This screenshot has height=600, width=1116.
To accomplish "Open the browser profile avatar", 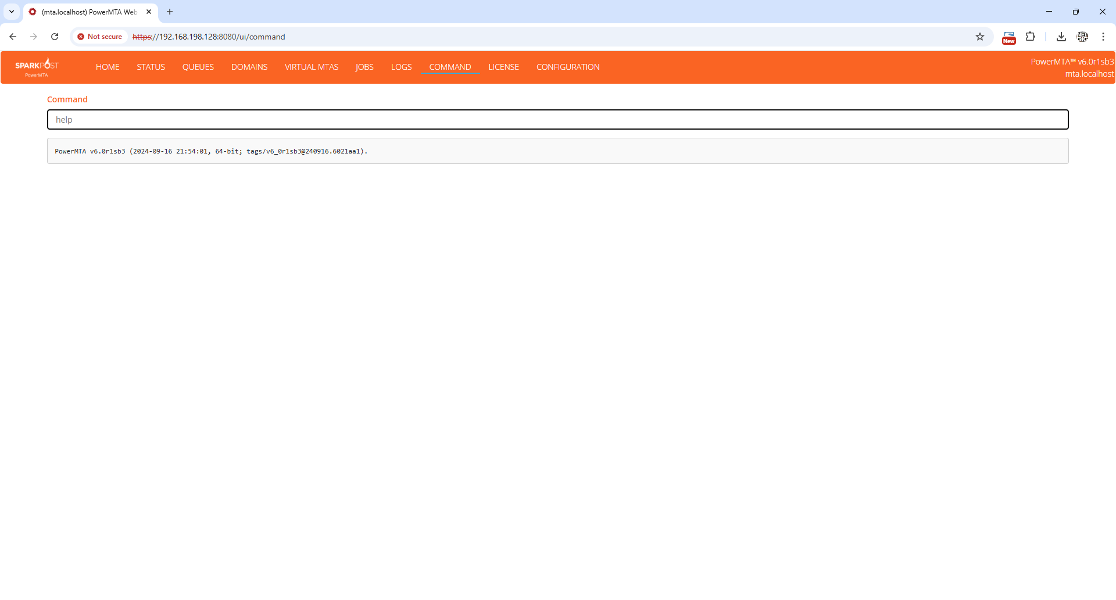I will 1082,37.
